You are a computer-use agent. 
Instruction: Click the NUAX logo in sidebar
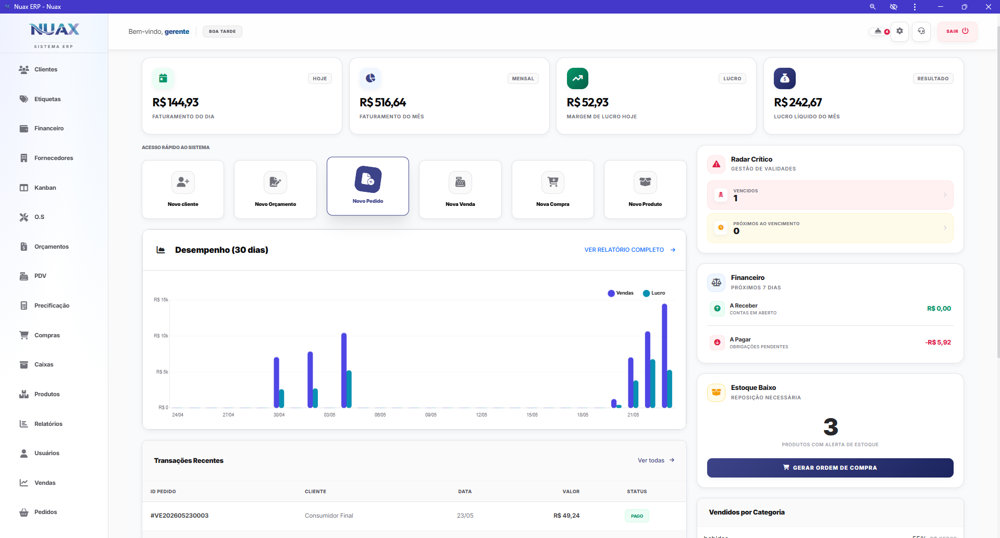click(x=54, y=29)
